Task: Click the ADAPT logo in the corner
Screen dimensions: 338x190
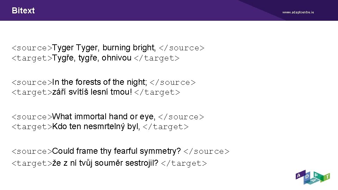Action: coord(313,177)
